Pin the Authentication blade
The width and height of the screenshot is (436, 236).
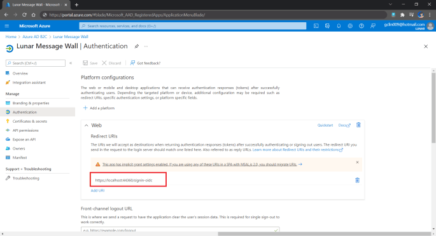[x=136, y=46]
